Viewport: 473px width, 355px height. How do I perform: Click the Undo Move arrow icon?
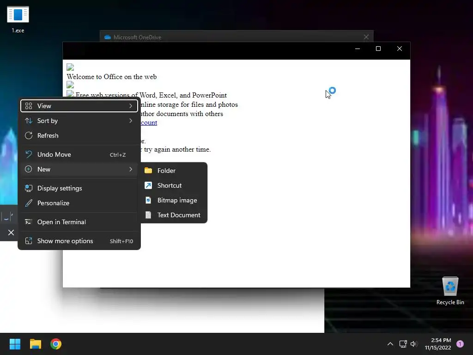(29, 154)
